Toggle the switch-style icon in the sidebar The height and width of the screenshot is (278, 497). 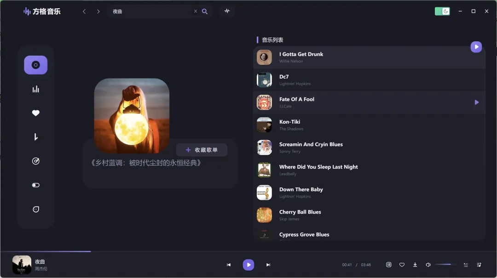(x=35, y=185)
